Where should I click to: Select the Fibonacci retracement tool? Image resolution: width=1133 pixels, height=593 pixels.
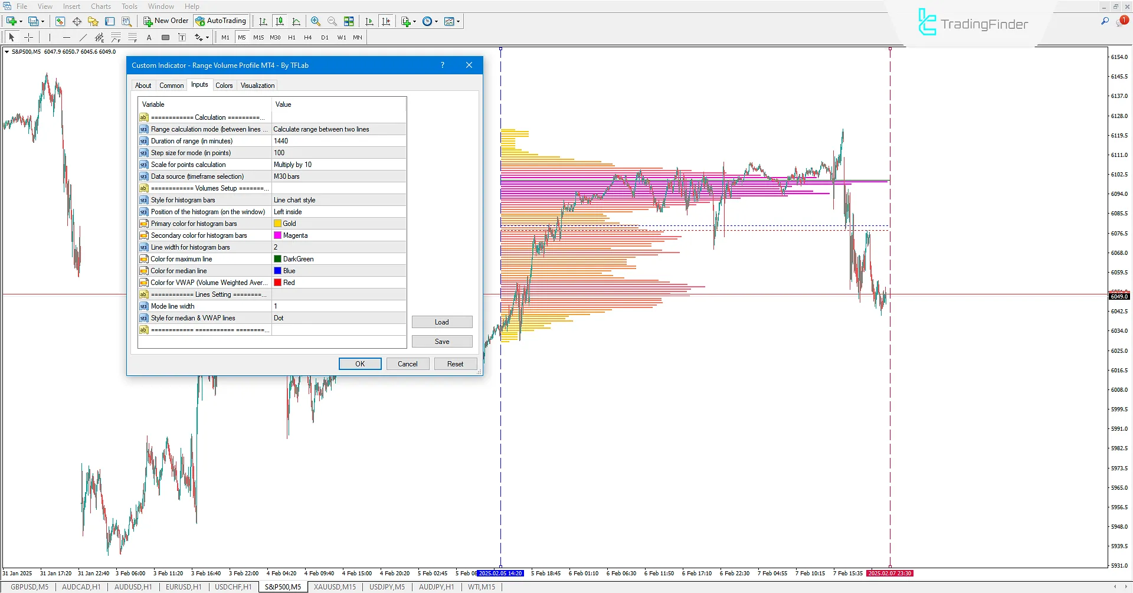click(116, 37)
